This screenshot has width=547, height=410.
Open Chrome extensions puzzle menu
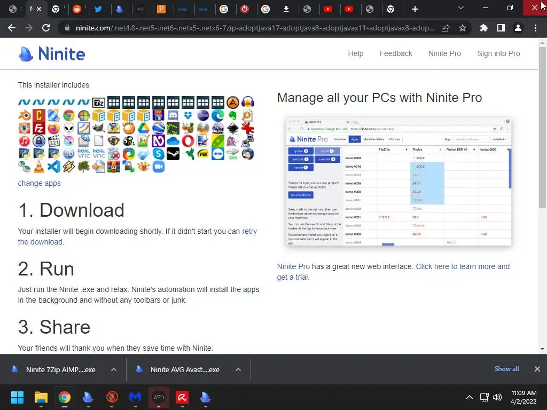(483, 28)
